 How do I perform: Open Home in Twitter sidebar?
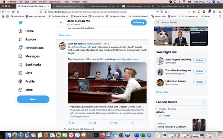(x=26, y=31)
